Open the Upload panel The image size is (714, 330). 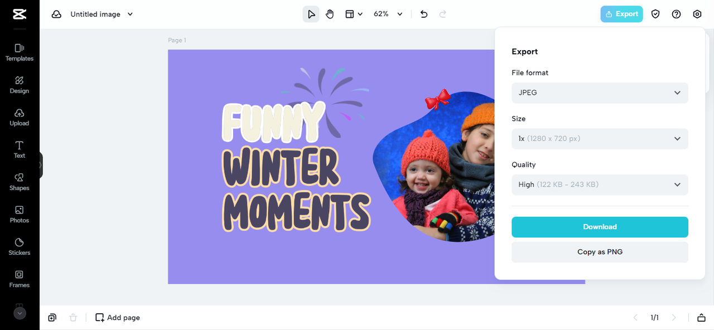[x=20, y=117]
